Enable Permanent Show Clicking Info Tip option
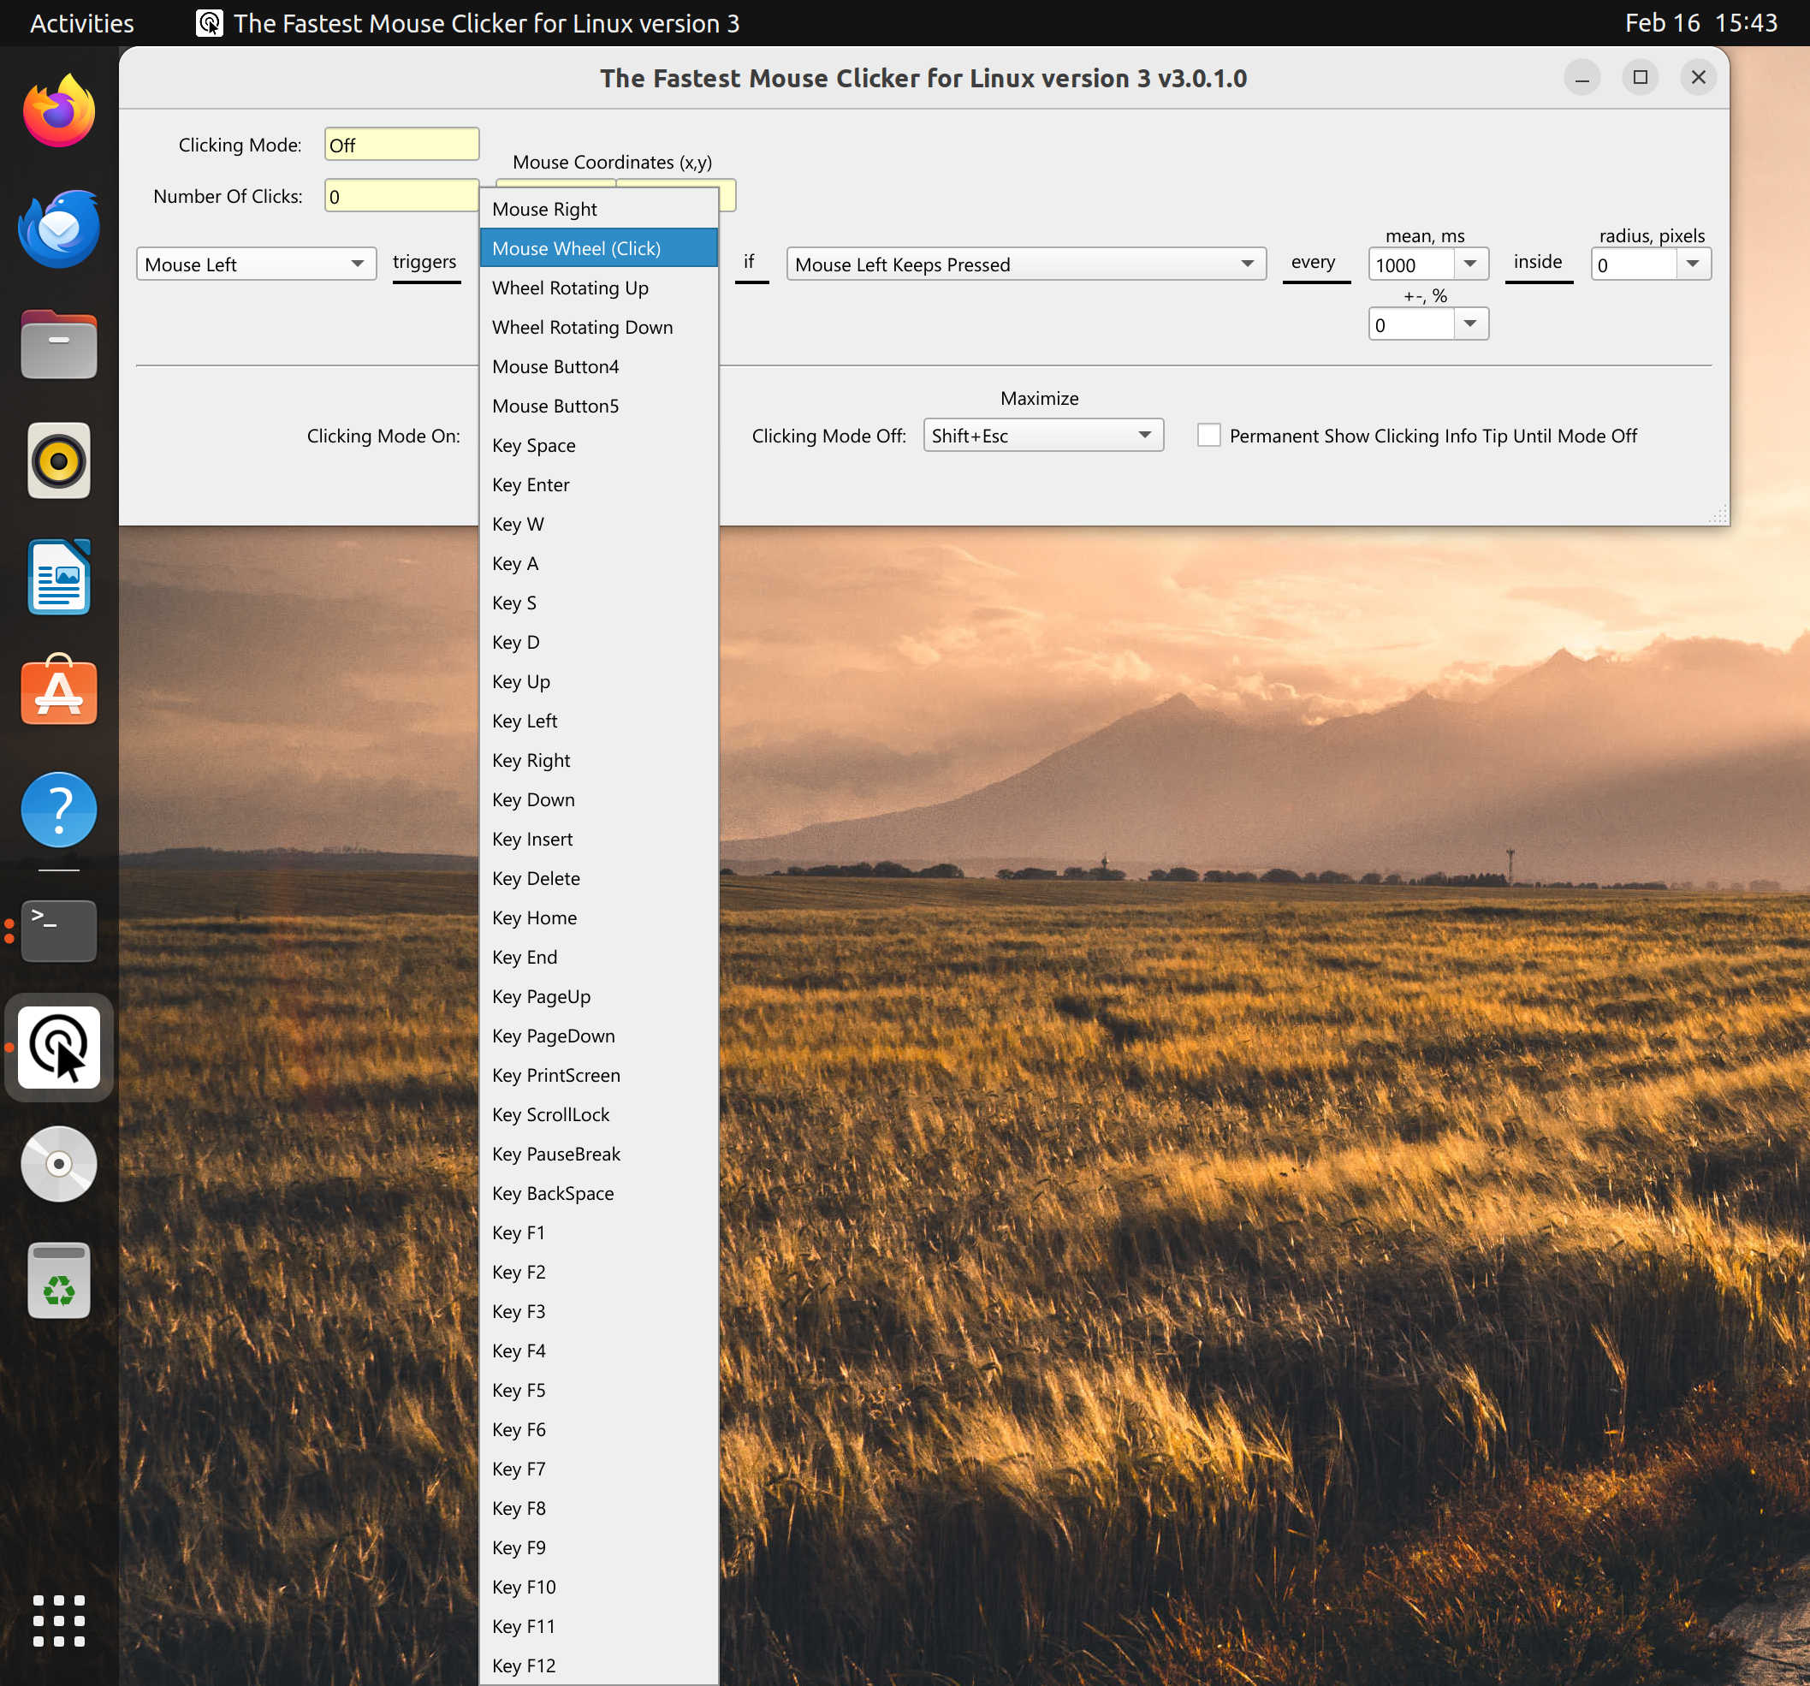 click(1209, 435)
